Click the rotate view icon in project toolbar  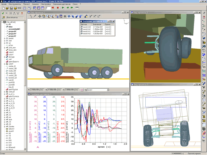click(44, 16)
